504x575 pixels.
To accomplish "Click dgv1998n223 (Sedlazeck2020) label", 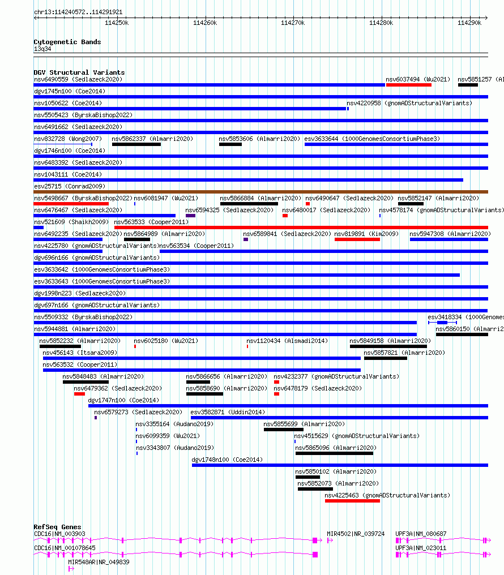I will 80,293.
